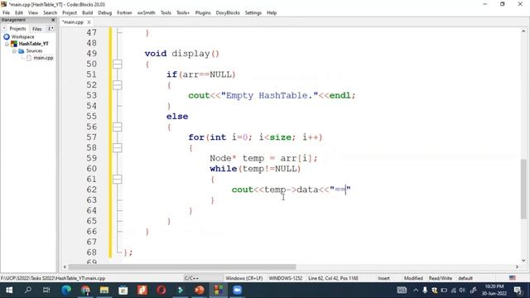This screenshot has height=298, width=530.
Task: Open the Search menu
Action: [50, 13]
